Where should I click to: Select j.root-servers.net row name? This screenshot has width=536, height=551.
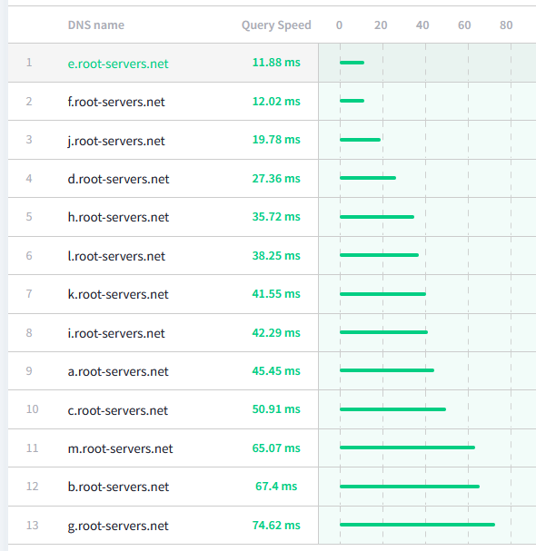click(x=116, y=141)
